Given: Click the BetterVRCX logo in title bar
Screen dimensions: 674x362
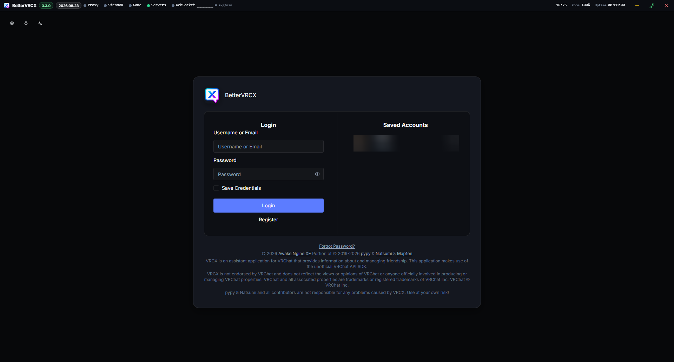Looking at the screenshot, I should click(7, 5).
